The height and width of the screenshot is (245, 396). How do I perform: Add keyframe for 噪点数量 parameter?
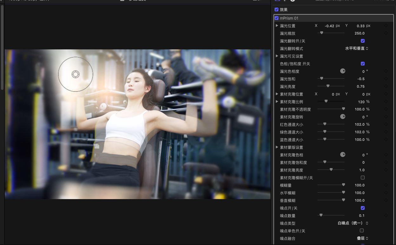[386, 216]
